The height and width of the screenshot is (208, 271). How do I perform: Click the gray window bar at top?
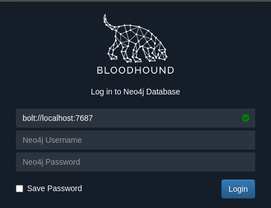(x=135, y=1)
